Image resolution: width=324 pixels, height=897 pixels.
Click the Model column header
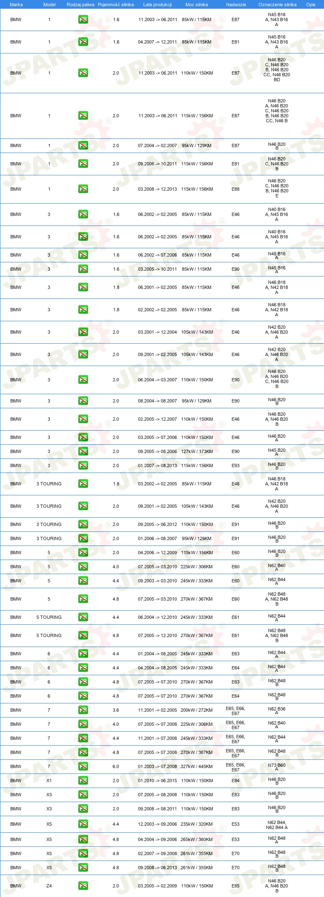click(x=49, y=5)
